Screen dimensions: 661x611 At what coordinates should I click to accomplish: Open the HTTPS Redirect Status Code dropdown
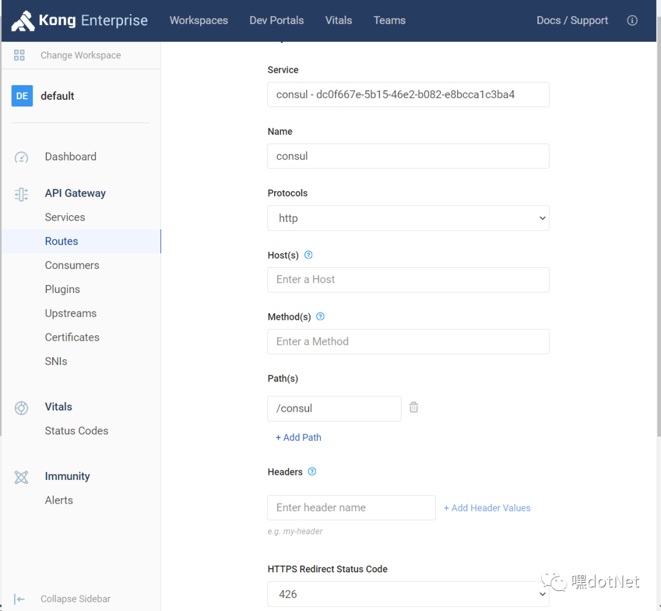(x=408, y=594)
